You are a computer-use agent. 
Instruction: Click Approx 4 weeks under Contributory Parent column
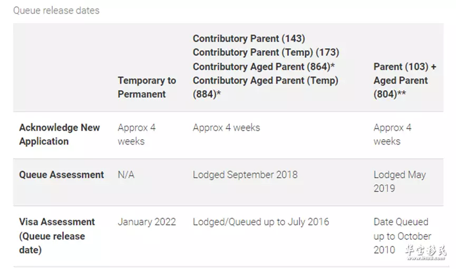pos(227,128)
